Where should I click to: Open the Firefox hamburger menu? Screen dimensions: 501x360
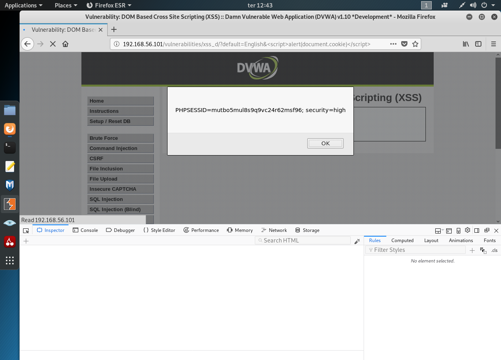tap(493, 44)
